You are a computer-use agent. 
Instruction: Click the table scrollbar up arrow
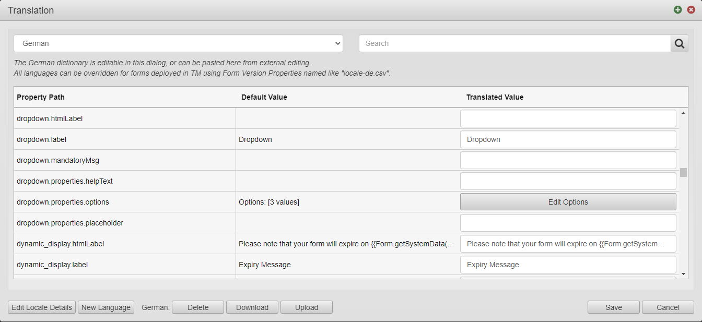pyautogui.click(x=683, y=113)
